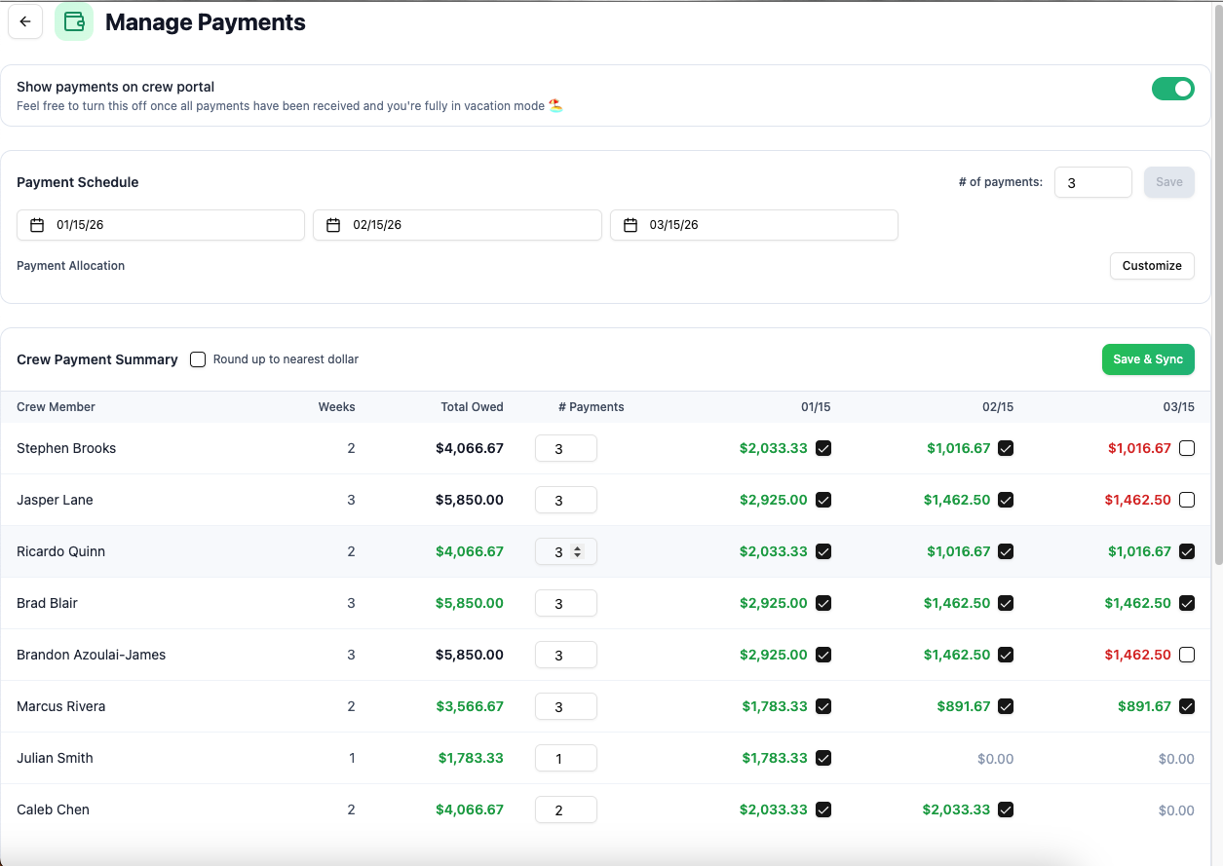Open the 01/15/26 date field

[161, 225]
